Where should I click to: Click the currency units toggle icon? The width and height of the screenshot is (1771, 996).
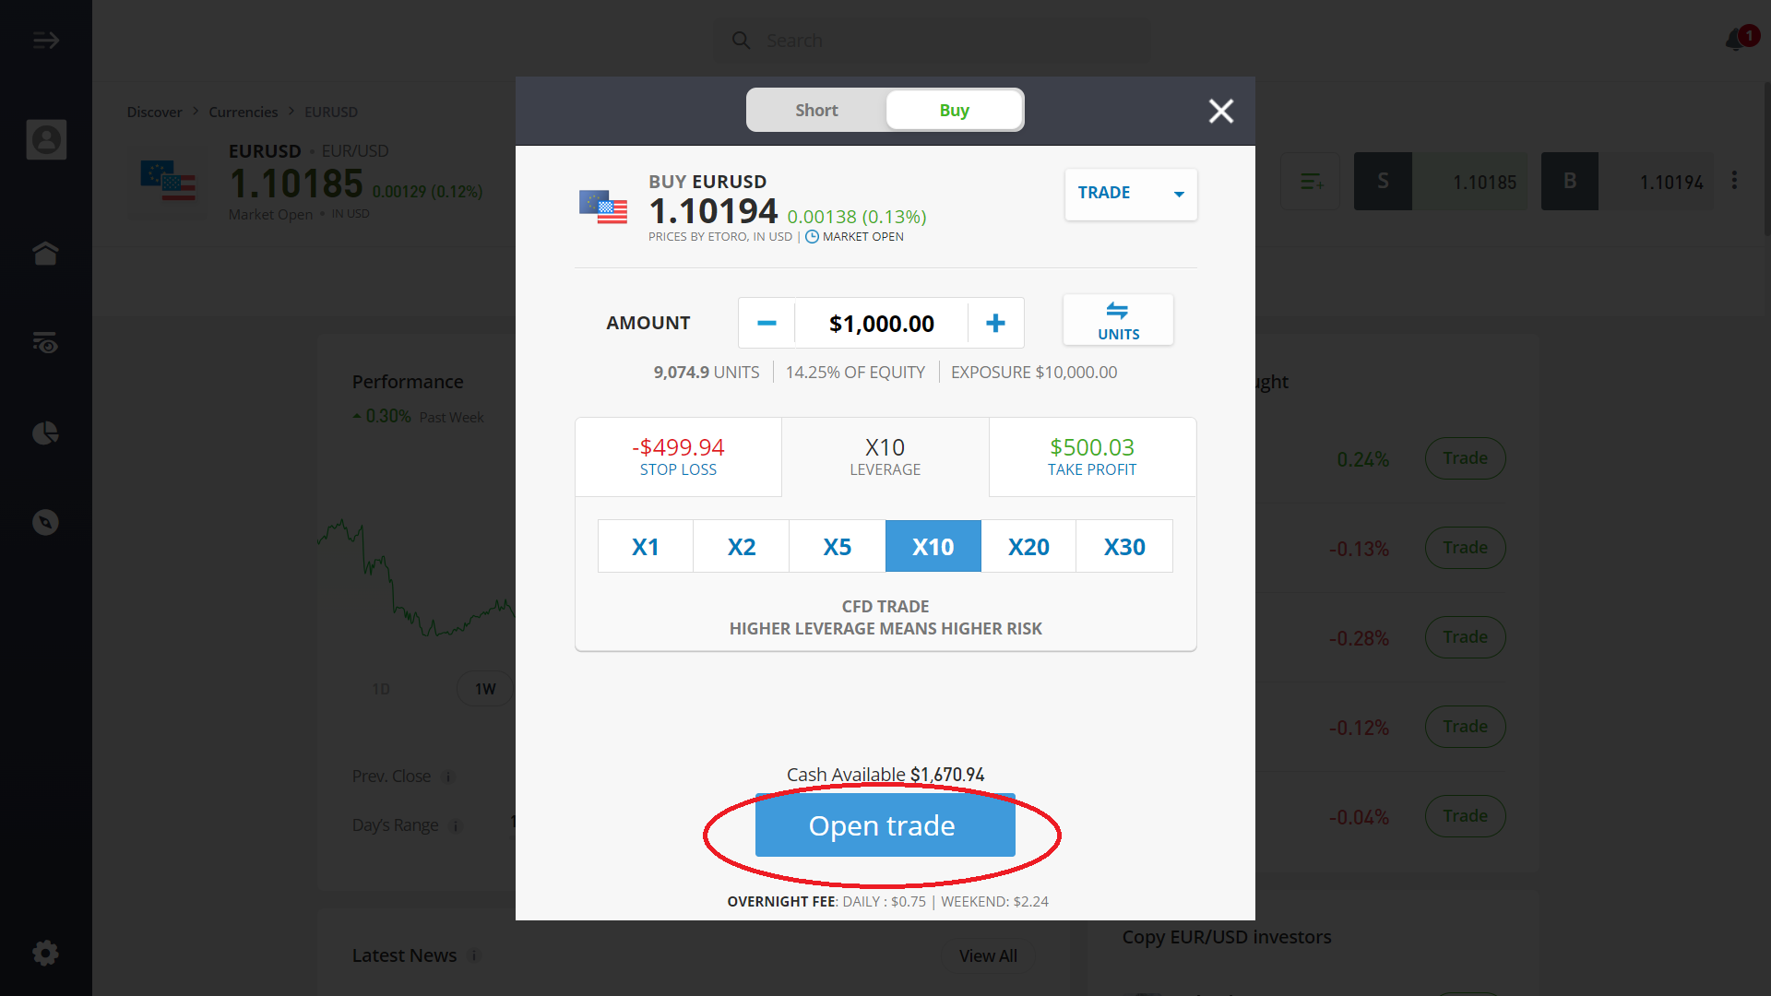[x=1117, y=321]
